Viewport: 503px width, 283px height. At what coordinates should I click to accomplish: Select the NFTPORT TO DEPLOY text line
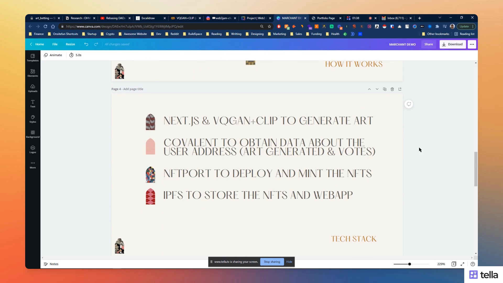pos(267,173)
